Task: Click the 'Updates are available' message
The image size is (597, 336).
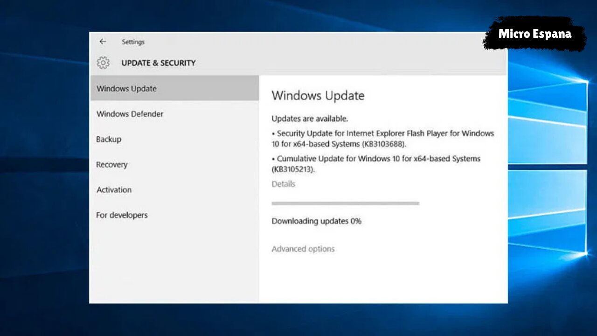Action: point(310,119)
